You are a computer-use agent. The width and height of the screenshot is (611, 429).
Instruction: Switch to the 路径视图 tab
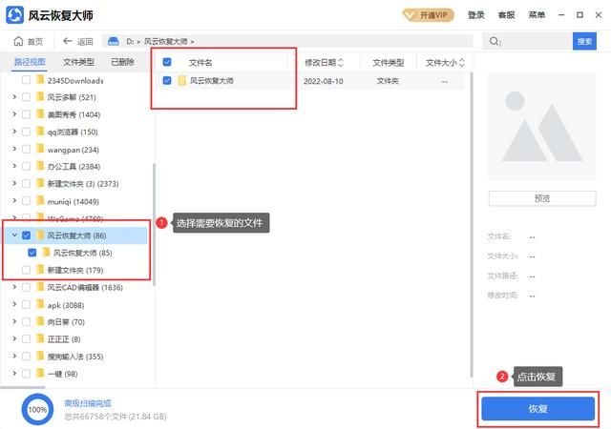tap(30, 62)
